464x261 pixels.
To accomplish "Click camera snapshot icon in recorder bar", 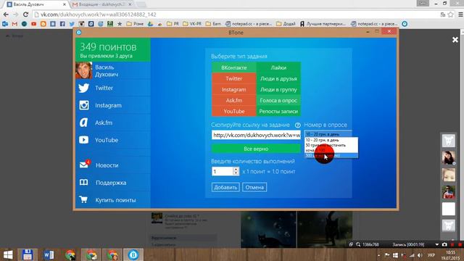I will 444,244.
